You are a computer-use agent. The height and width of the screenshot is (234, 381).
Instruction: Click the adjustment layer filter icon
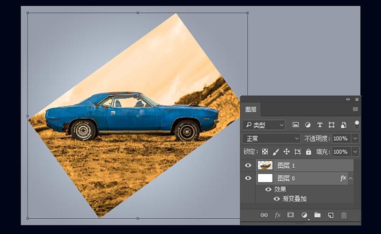point(308,125)
